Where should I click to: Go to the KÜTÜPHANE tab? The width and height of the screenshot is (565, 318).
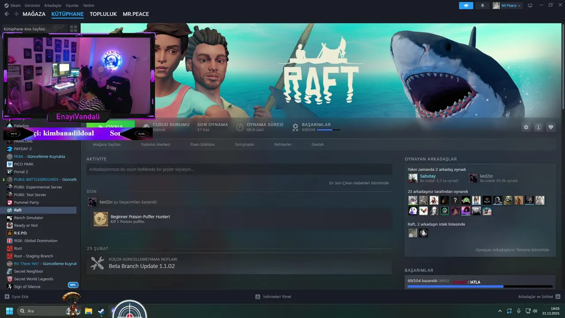point(68,14)
